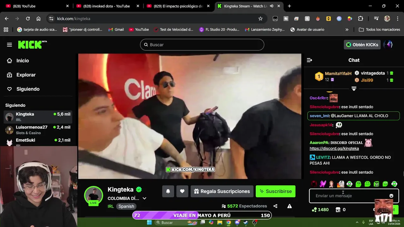Viewport: 404px width, 227px height.
Task: Expand the gift leaderboard arrow
Action: coord(354,89)
